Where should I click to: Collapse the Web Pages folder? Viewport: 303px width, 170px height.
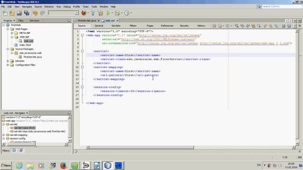click(8, 29)
